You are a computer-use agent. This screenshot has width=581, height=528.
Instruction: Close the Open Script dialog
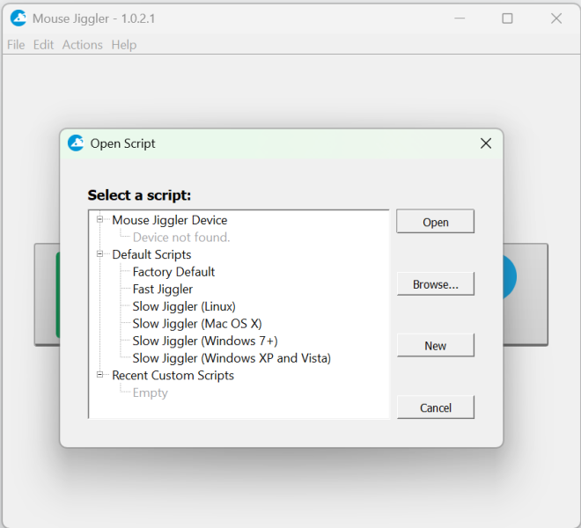[x=485, y=143]
